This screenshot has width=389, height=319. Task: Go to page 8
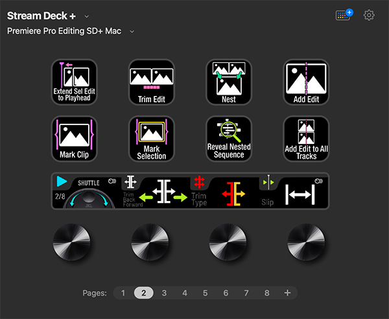point(266,293)
